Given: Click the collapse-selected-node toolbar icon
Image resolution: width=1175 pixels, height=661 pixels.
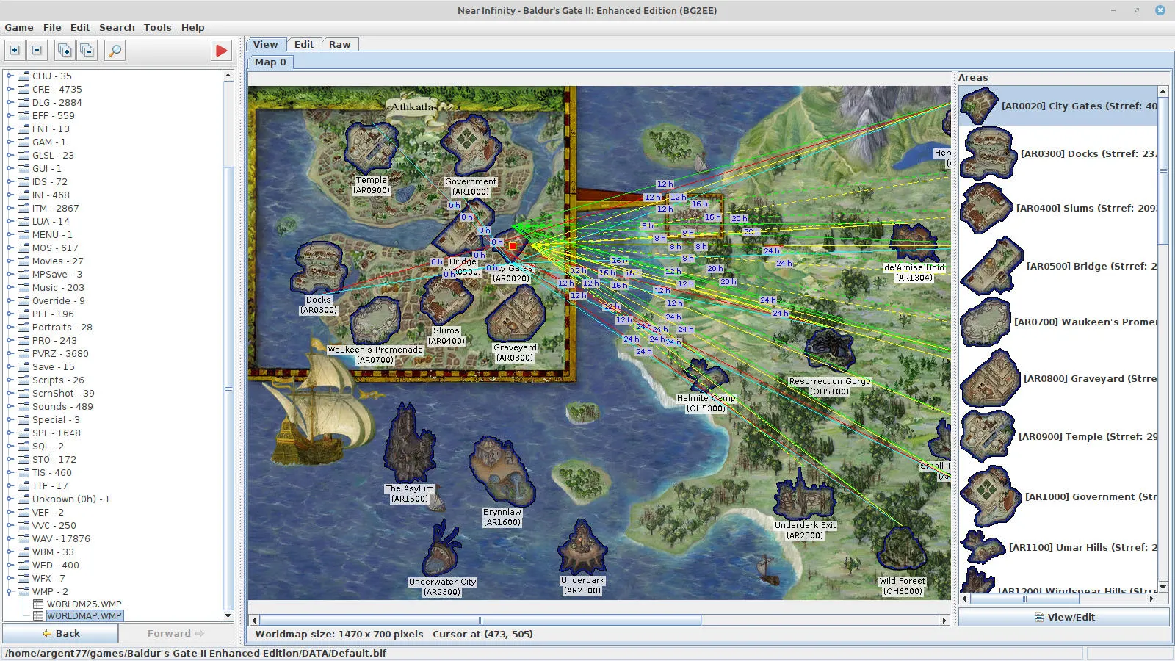Looking at the screenshot, I should [37, 50].
